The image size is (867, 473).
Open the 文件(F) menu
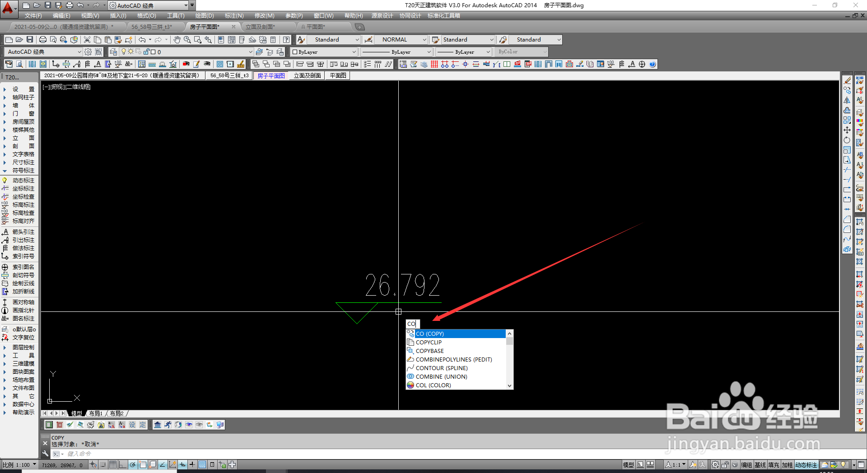pyautogui.click(x=33, y=16)
